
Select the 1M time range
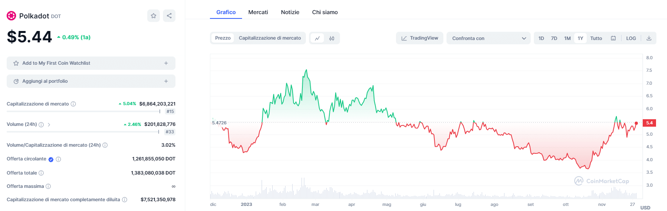pos(567,38)
